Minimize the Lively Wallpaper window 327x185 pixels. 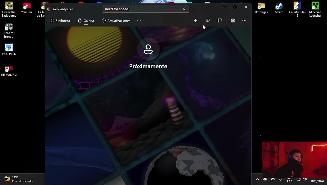pos(224,7)
